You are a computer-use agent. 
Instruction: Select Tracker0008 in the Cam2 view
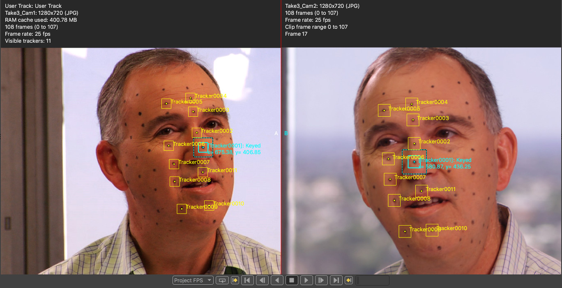click(394, 200)
